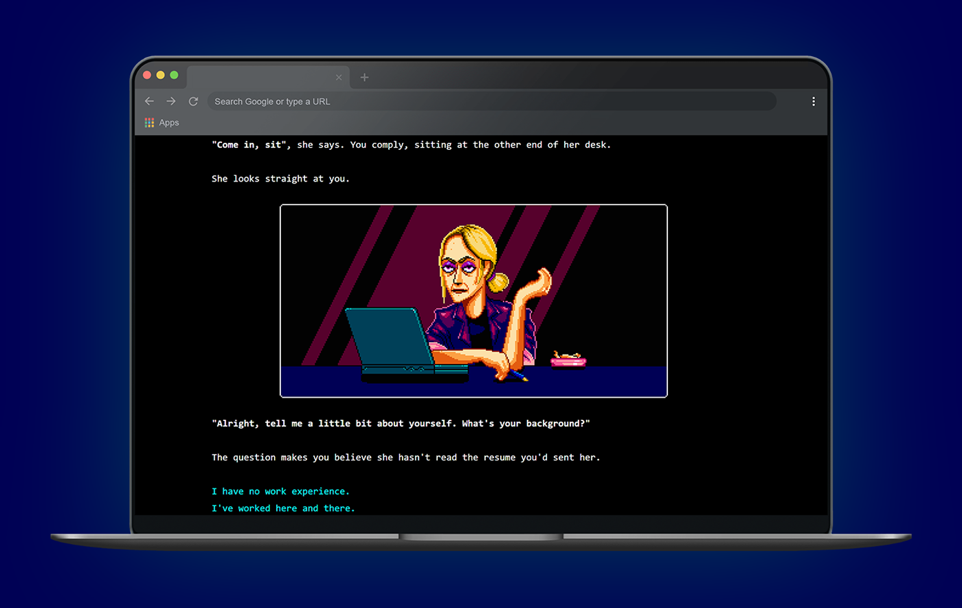
Task: Open the Apps bookmarks shortcut label
Action: tap(169, 123)
